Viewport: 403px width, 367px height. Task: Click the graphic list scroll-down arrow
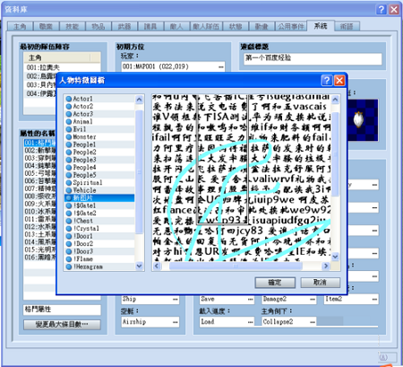point(140,266)
